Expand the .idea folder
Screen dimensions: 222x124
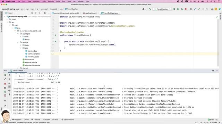(x=7, y=19)
